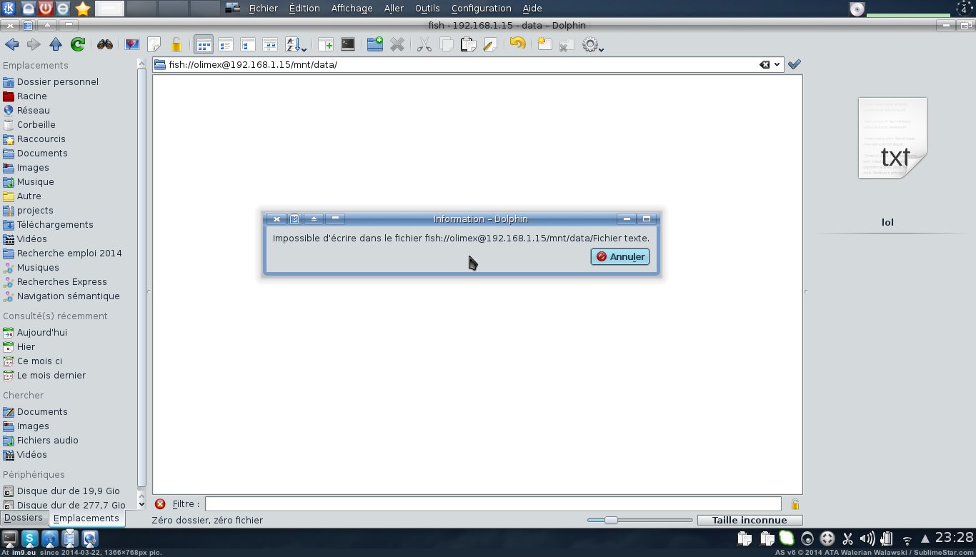This screenshot has width=976, height=557.
Task: Click the green reload button in toolbar
Action: 77,45
